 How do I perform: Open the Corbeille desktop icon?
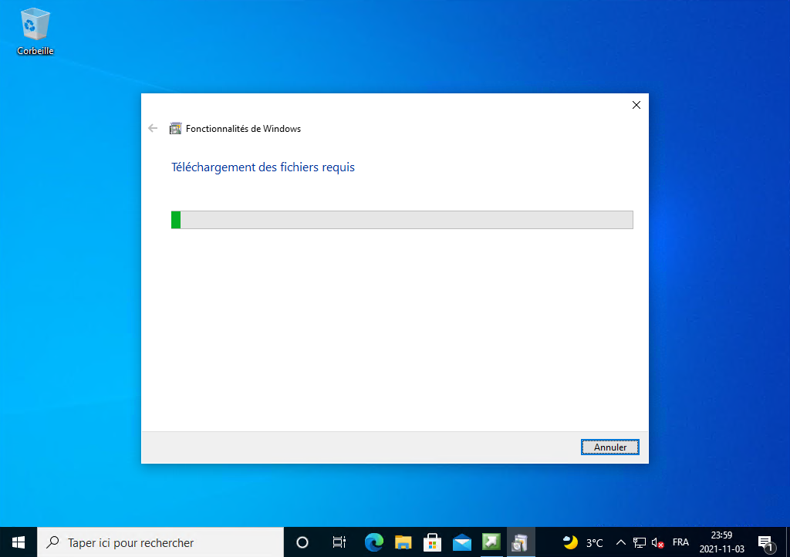(35, 31)
